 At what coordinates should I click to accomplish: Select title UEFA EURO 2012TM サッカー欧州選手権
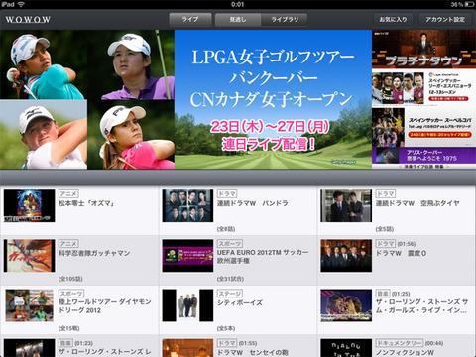(x=263, y=257)
